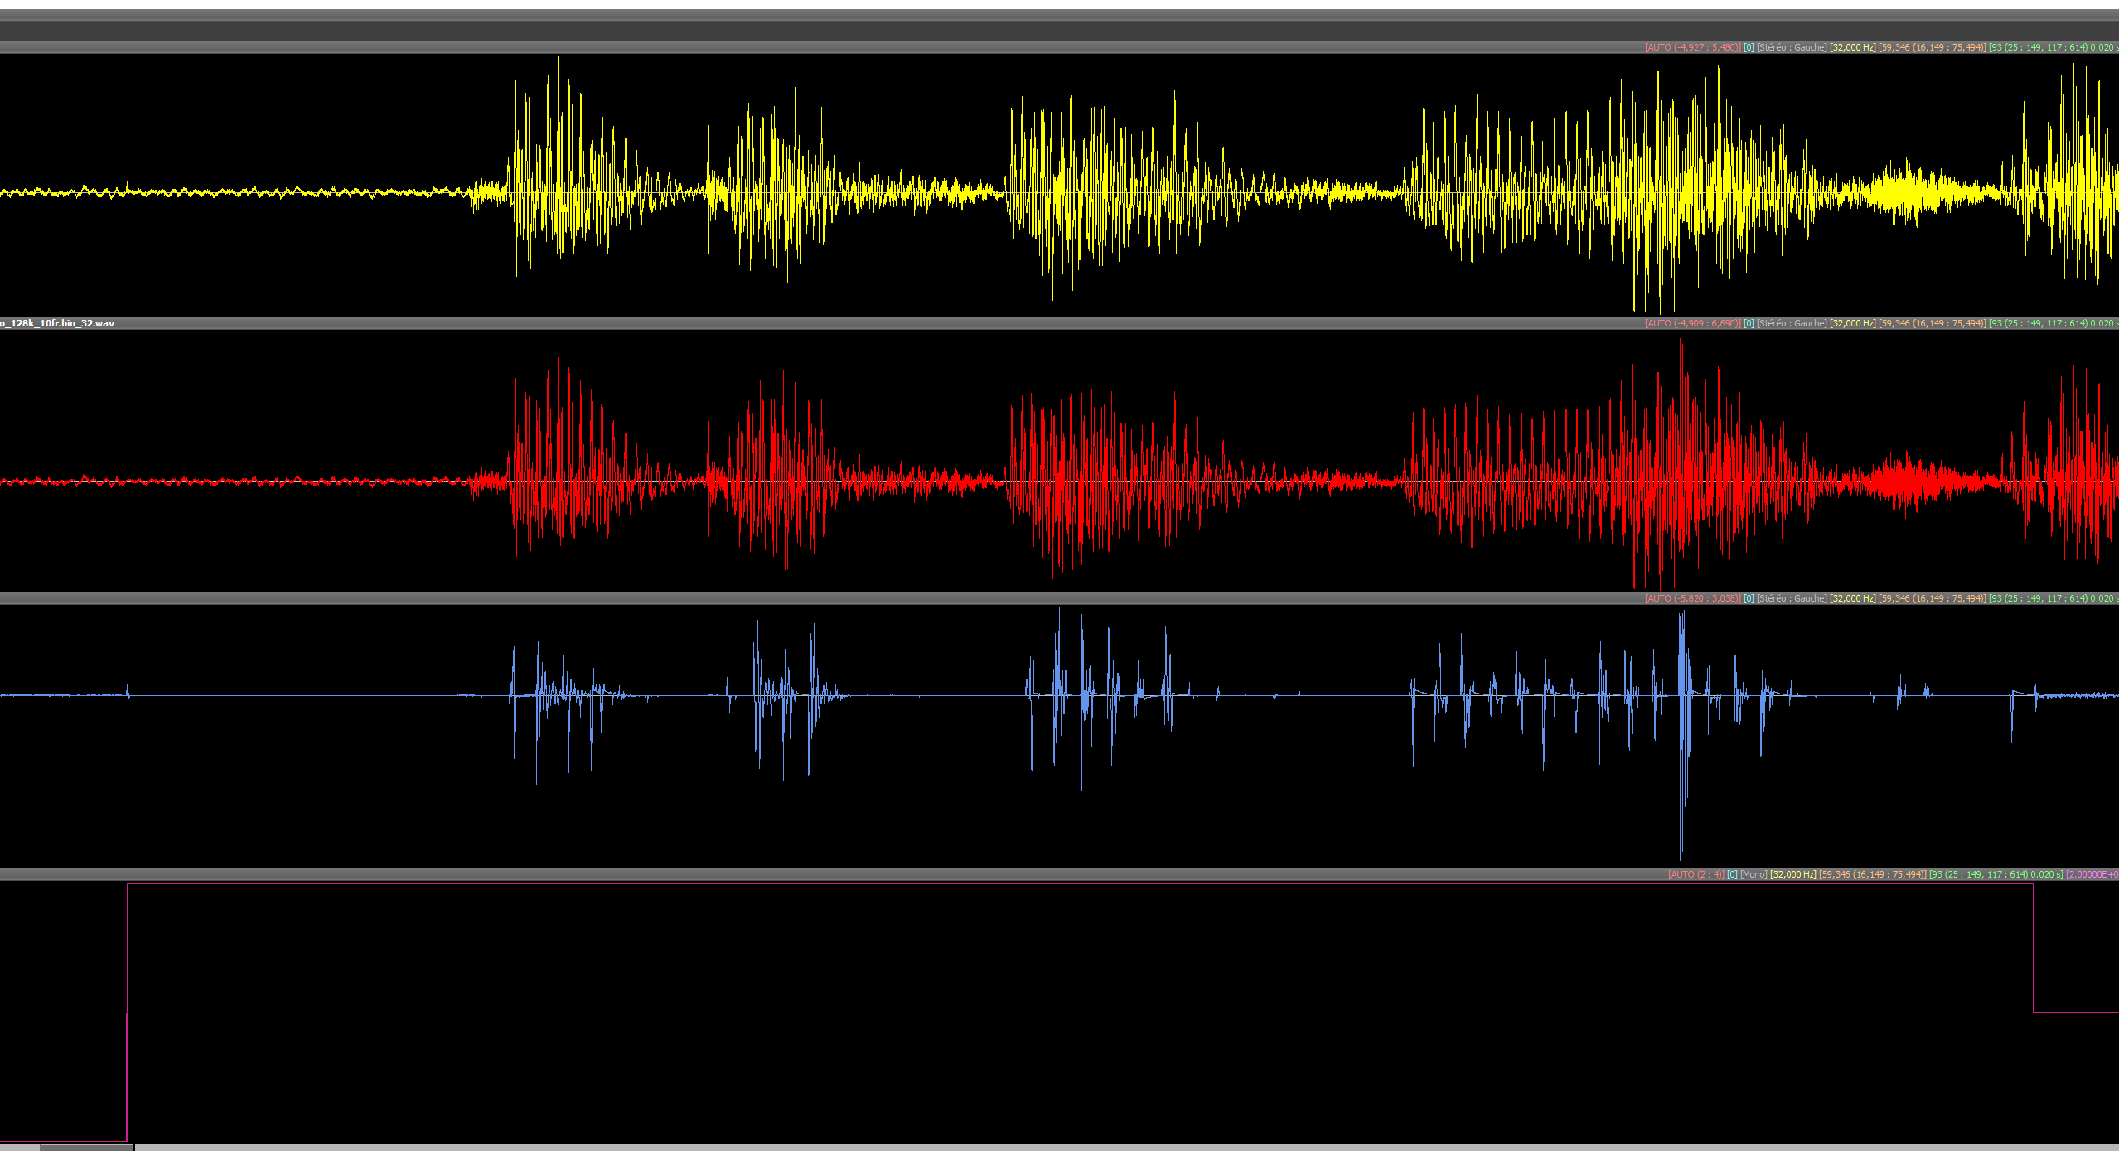Image resolution: width=2119 pixels, height=1151 pixels.
Task: Click the magenta 2.00000E+0 value in the bottom header
Action: click(2092, 874)
